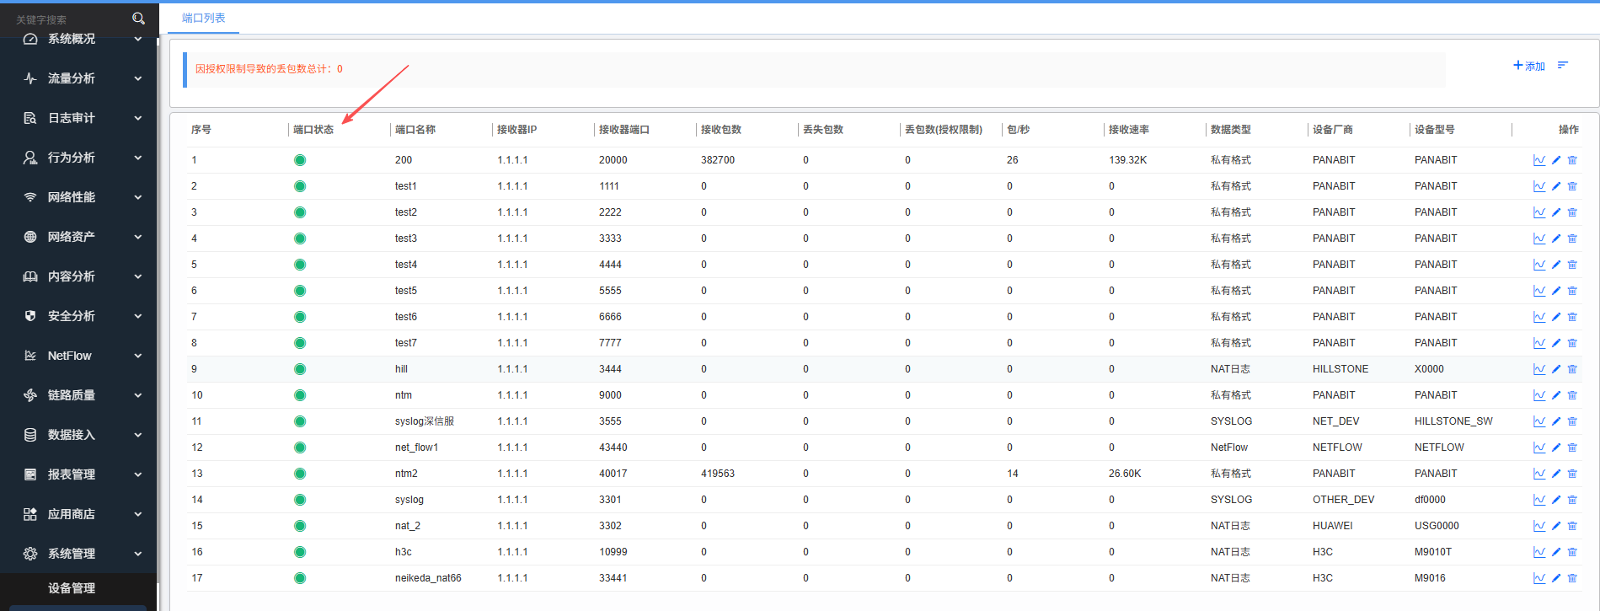Delete the hill port entry
This screenshot has width=1600, height=611.
[x=1572, y=369]
